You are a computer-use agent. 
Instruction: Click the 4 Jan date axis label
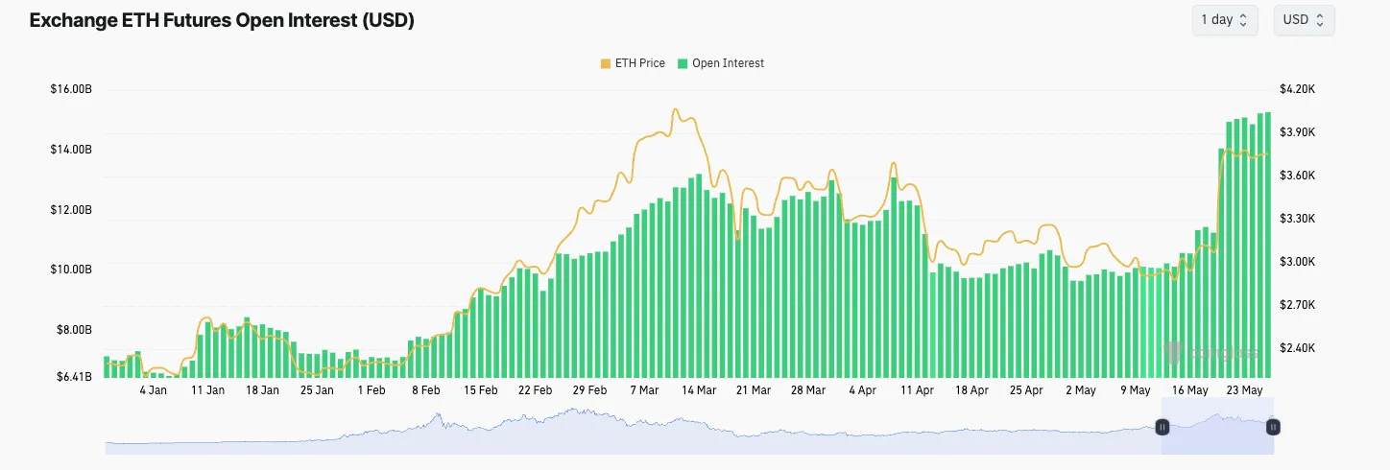pos(154,390)
